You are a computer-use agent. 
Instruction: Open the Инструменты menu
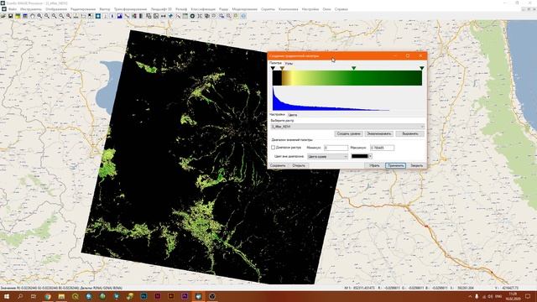tap(31, 9)
